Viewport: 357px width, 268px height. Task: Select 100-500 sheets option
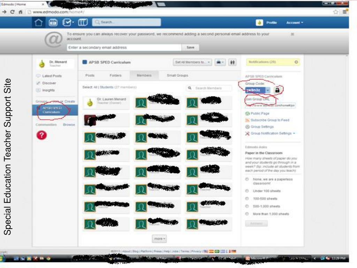click(x=247, y=199)
